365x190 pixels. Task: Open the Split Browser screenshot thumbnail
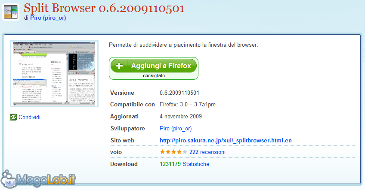(54, 74)
